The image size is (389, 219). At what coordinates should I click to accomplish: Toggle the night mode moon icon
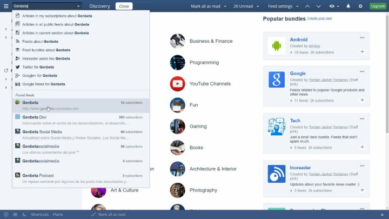(24, 215)
